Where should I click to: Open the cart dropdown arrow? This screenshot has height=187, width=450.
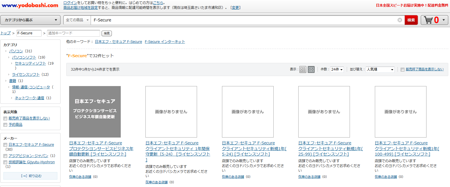point(444,20)
